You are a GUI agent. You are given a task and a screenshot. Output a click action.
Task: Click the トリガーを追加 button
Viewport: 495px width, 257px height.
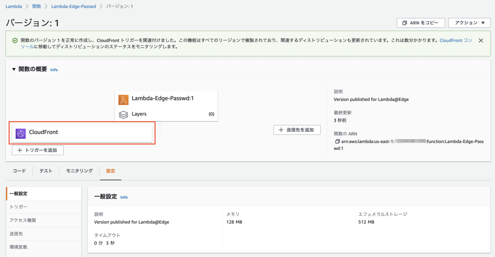pyautogui.click(x=38, y=150)
